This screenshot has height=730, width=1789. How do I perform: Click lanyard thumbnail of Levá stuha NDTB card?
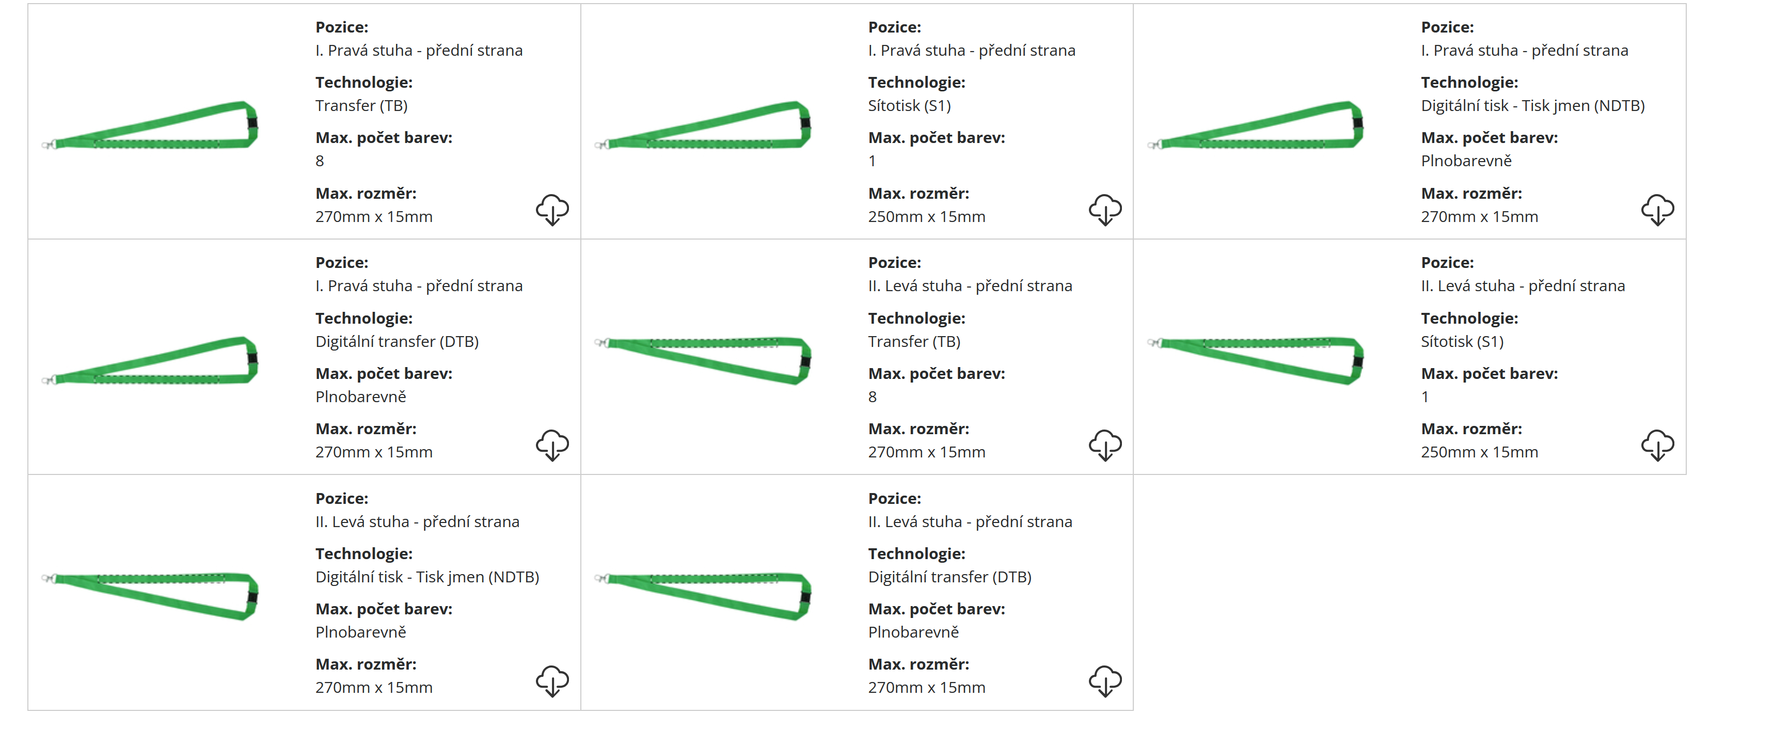coord(150,596)
